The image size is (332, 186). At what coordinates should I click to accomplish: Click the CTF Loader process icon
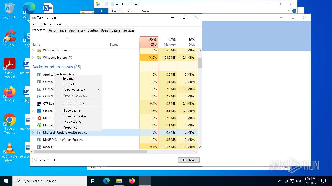pyautogui.click(x=39, y=104)
